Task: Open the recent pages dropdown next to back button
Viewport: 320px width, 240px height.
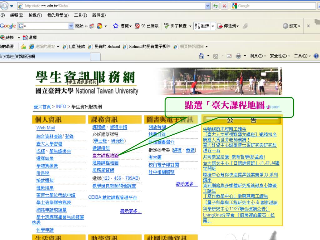Action: (12, 6)
